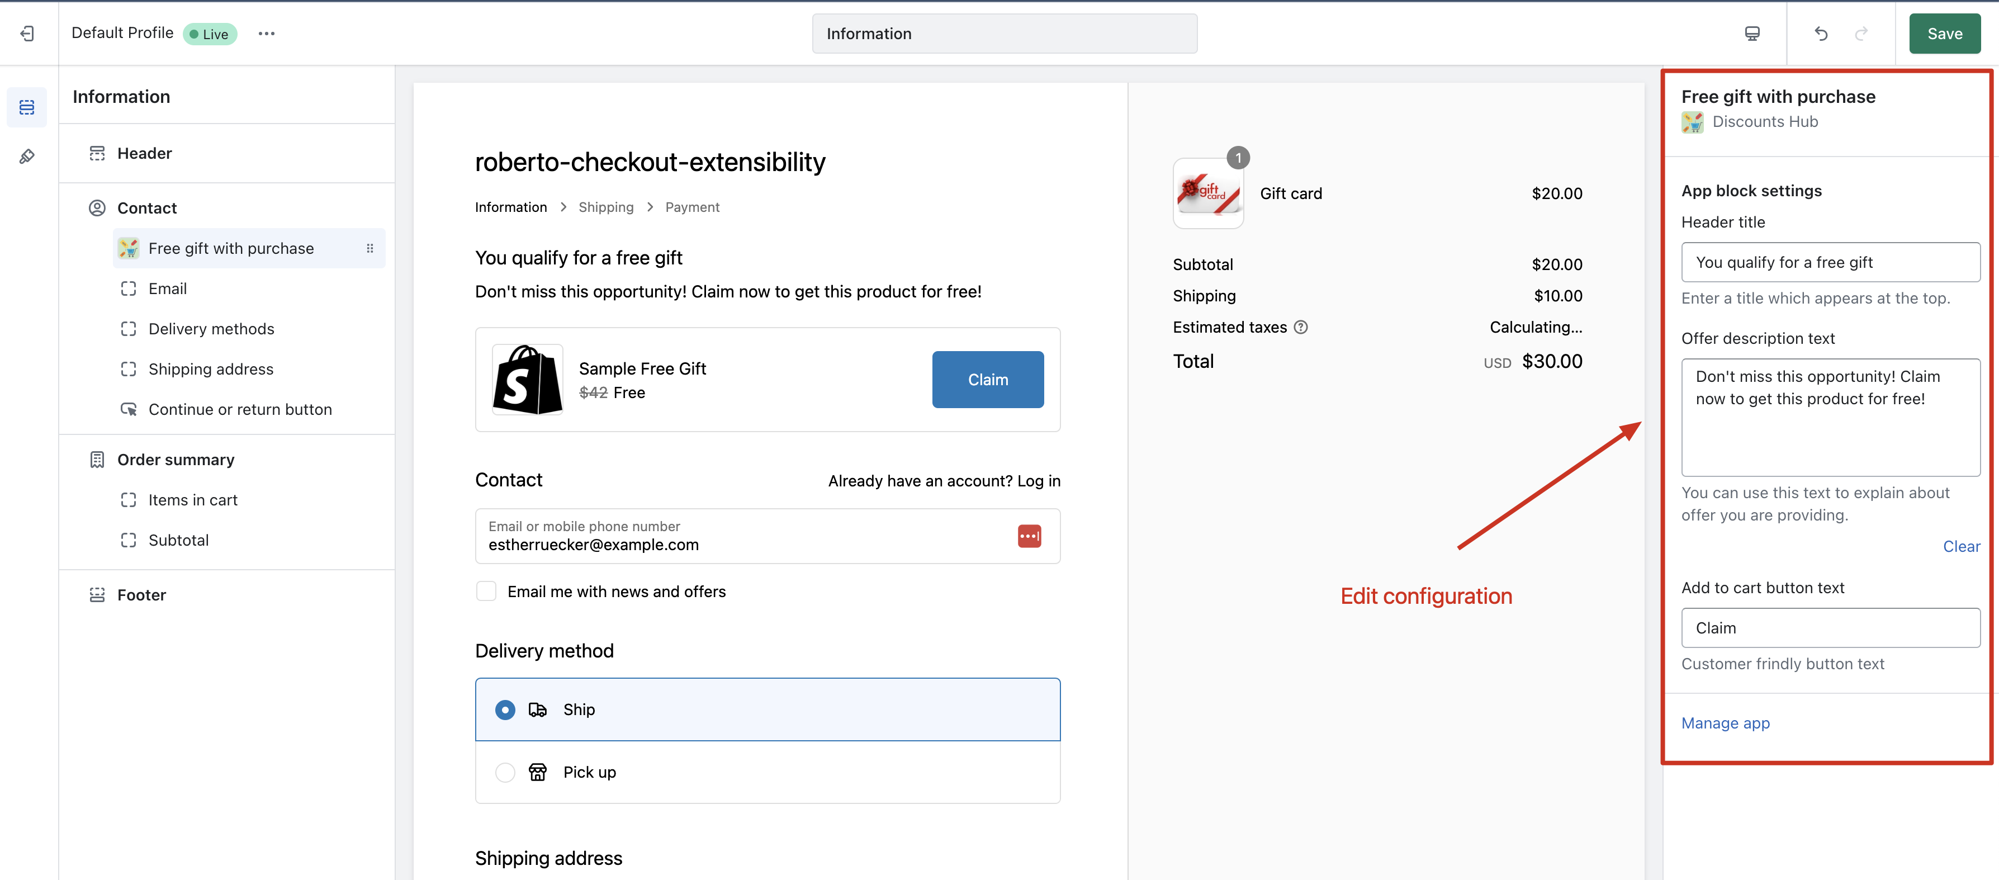
Task: Go to the Shipping breadcrumb step
Action: click(x=605, y=207)
